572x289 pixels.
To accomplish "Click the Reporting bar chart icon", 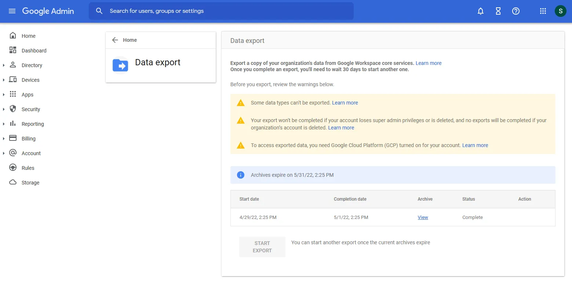I will point(12,124).
